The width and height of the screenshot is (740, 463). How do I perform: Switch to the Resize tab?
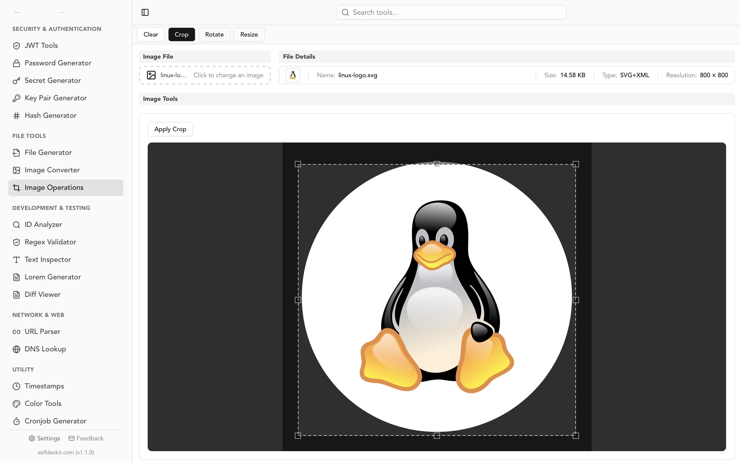249,34
